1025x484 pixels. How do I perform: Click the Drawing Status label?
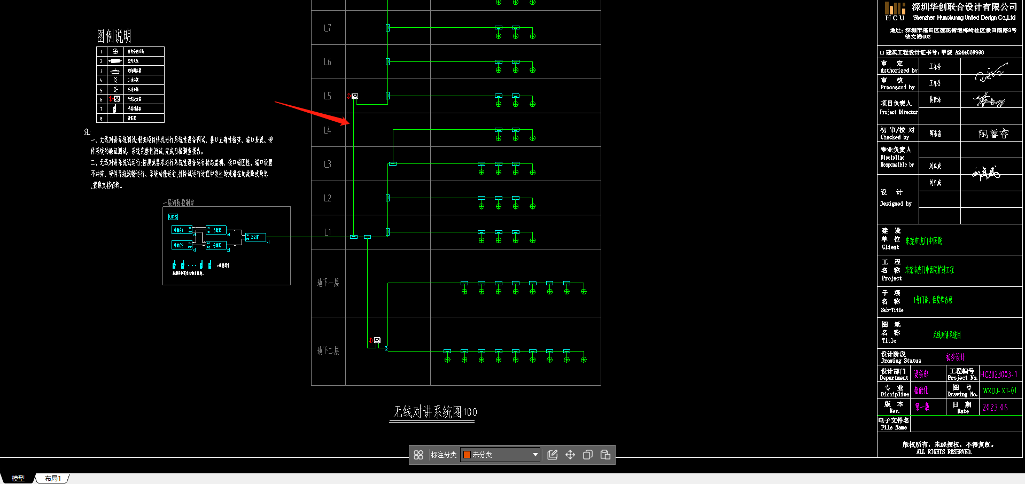pyautogui.click(x=901, y=361)
